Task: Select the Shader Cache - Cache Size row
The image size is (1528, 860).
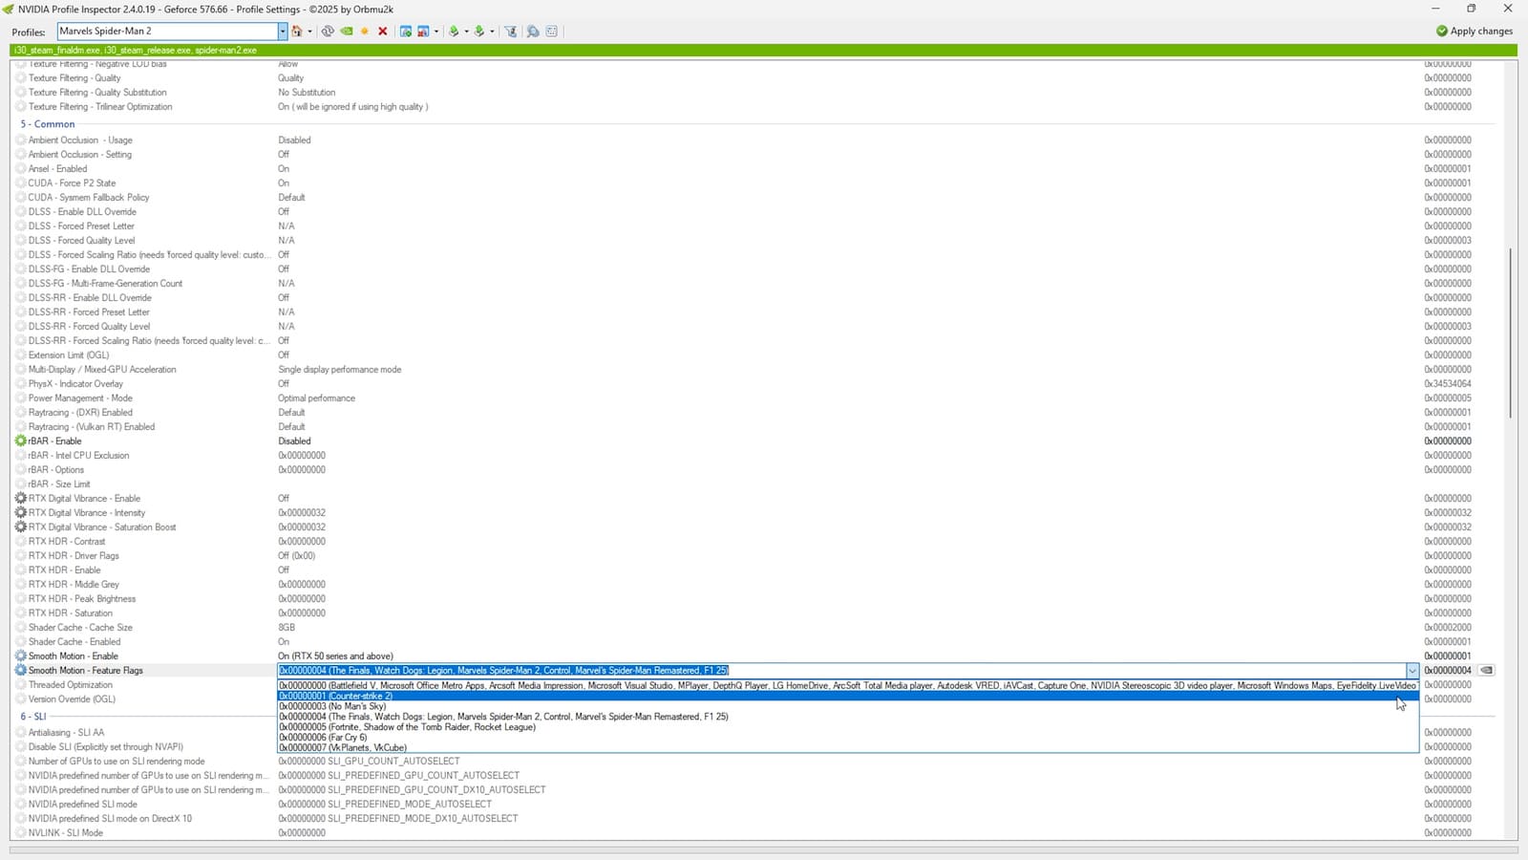Action: (x=754, y=628)
